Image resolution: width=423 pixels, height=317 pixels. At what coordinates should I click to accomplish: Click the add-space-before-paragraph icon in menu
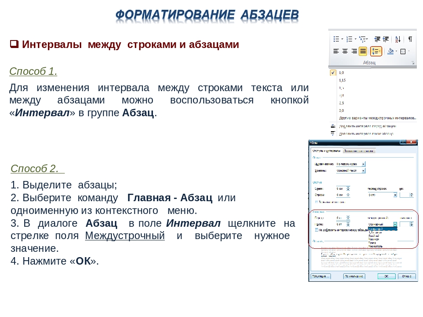pos(333,126)
